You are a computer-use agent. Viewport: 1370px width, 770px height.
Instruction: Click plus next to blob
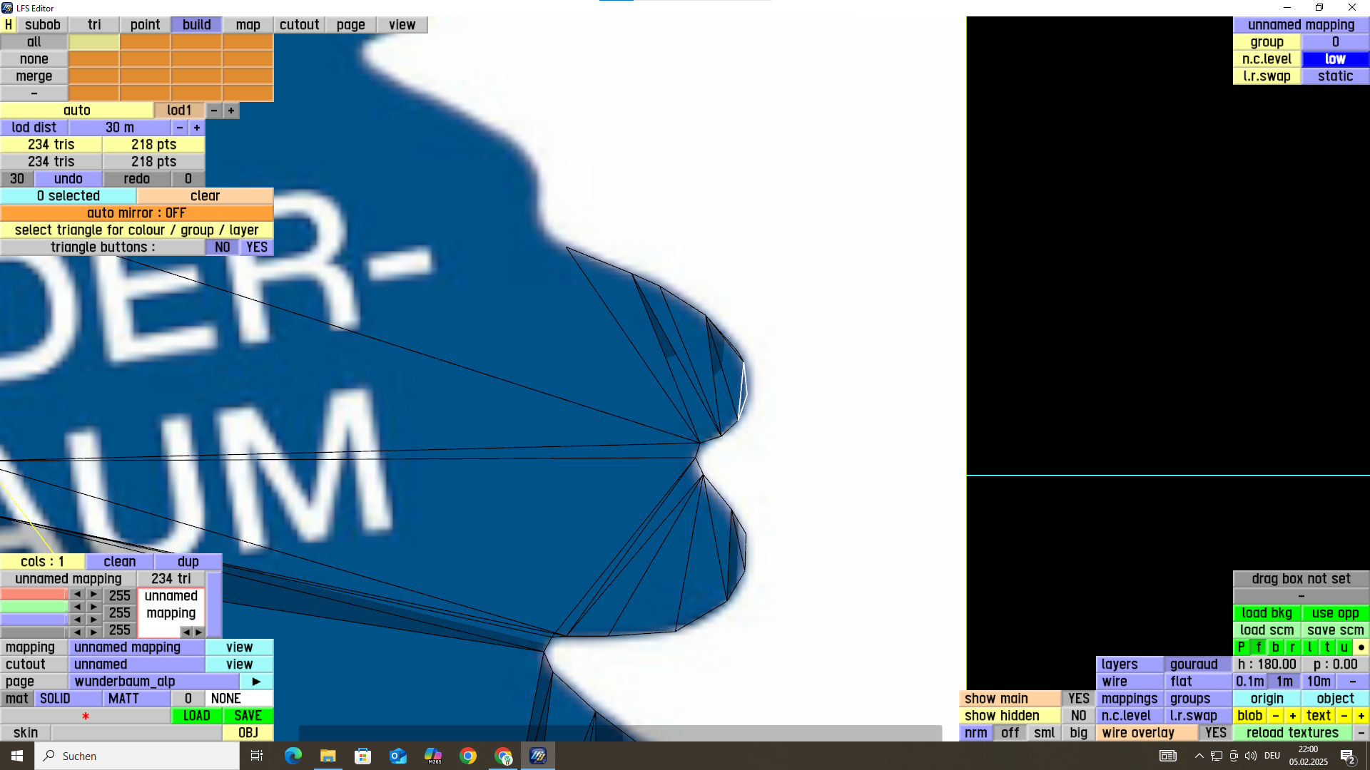click(x=1292, y=716)
